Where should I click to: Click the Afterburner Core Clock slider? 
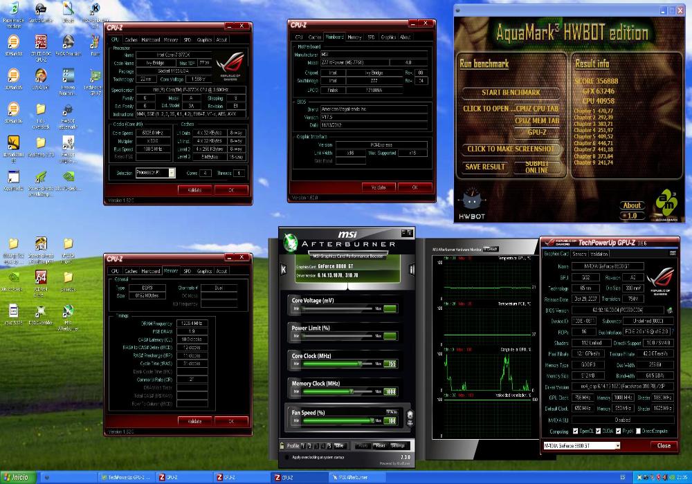pyautogui.click(x=338, y=364)
